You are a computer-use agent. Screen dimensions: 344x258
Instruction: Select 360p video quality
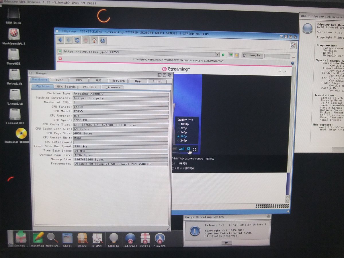(x=182, y=136)
